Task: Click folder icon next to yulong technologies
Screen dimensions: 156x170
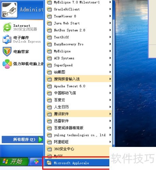Action: 49,135
